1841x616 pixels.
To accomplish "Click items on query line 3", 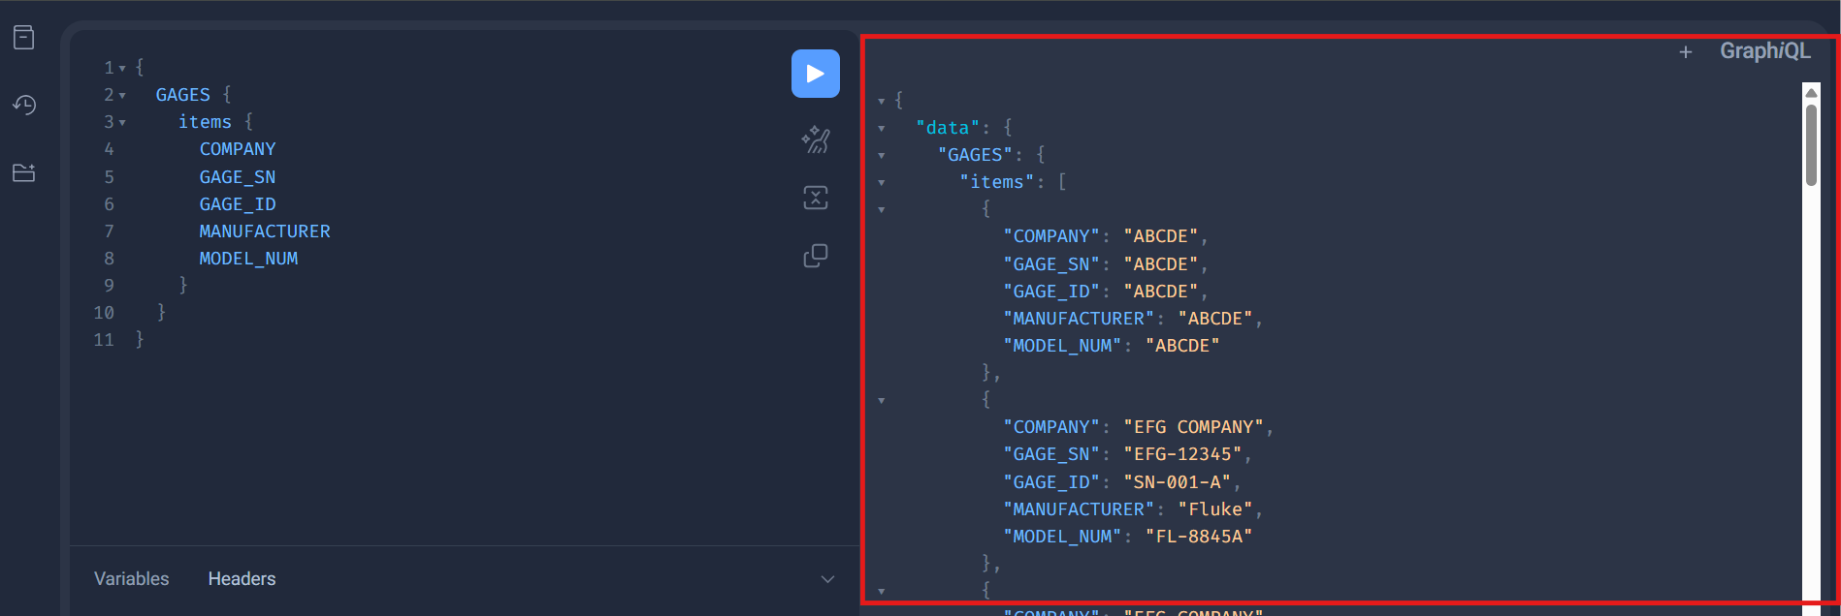I will tap(205, 122).
